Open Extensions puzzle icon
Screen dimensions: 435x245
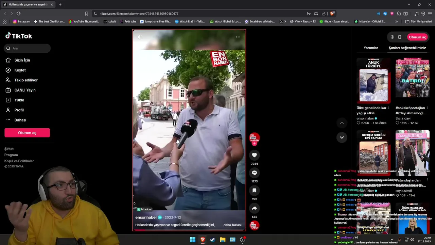tap(399, 14)
